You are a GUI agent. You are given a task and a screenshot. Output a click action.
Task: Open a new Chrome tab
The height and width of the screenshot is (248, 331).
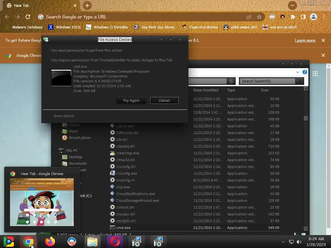[87, 5]
